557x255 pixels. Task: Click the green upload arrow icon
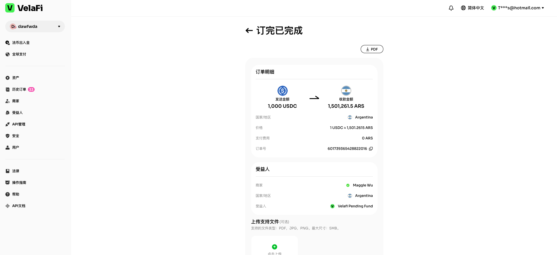pyautogui.click(x=274, y=247)
